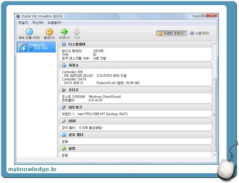
Task: Click the 새로 만들기(N) new machine icon
Action: [29, 32]
